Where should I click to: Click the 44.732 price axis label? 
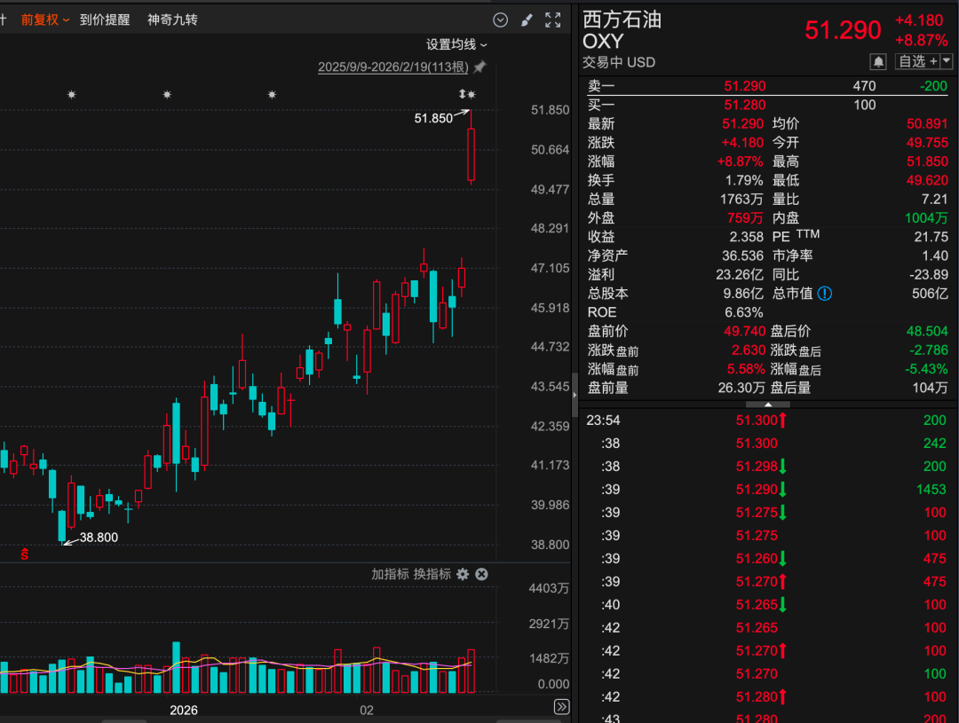(x=550, y=347)
